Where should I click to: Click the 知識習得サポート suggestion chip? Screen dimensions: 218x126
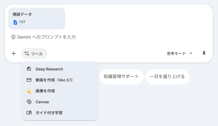click(x=121, y=77)
